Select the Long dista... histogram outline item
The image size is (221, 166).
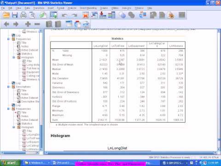pos(33,65)
